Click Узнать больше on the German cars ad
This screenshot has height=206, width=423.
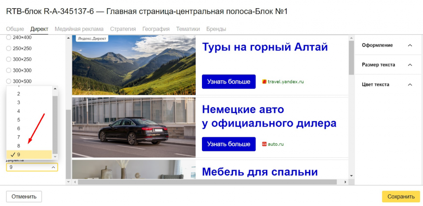[x=228, y=144]
